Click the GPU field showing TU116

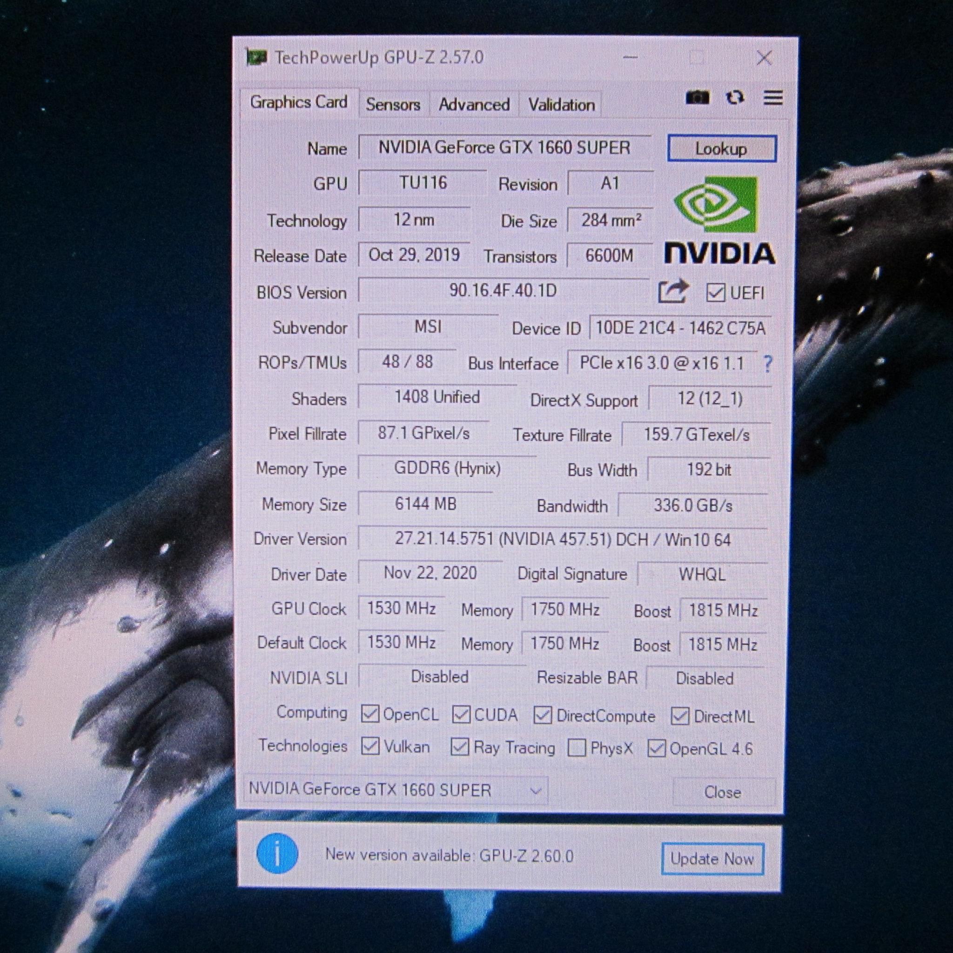(x=423, y=182)
